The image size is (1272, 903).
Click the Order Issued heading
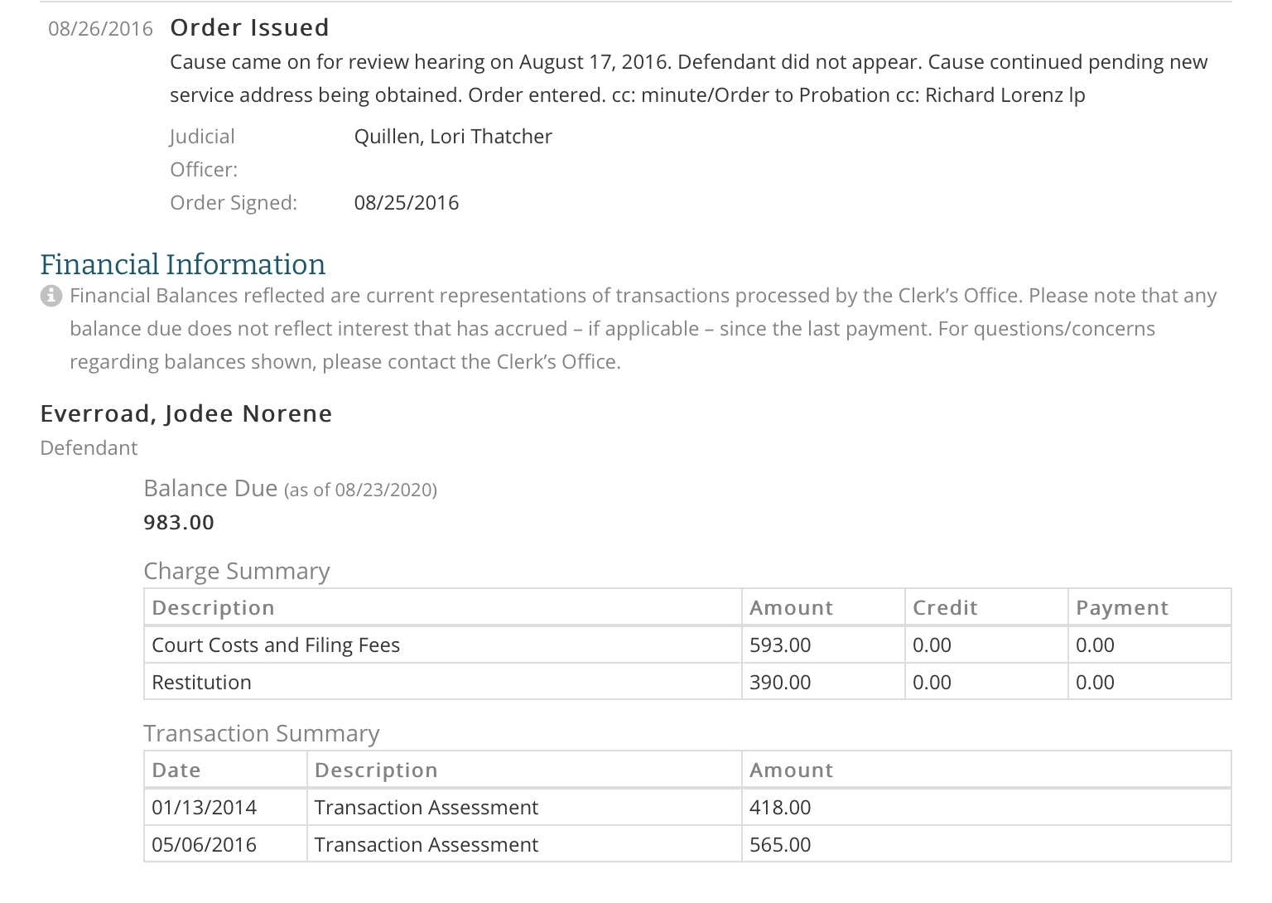pos(249,27)
